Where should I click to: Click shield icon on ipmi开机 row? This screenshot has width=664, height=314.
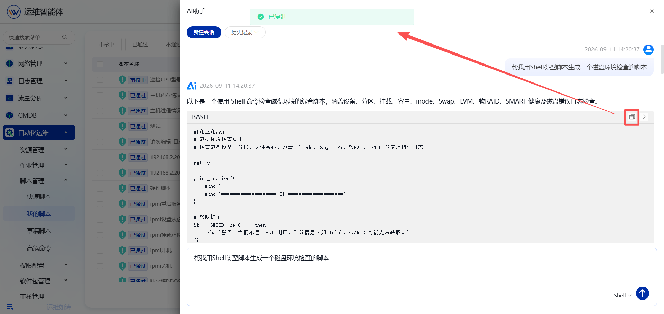[122, 251]
